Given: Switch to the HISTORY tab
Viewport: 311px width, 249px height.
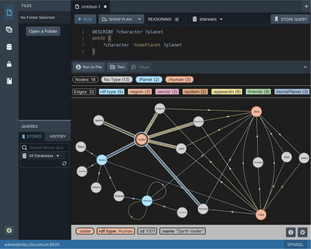Looking at the screenshot, I should 58,136.
